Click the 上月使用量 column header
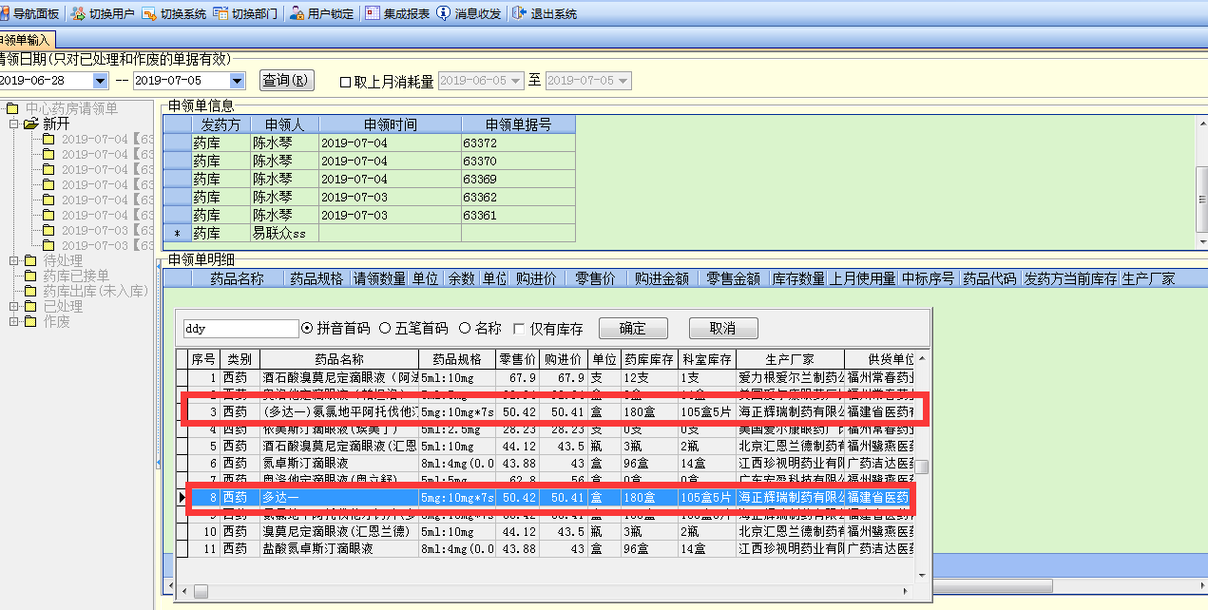 click(x=863, y=278)
